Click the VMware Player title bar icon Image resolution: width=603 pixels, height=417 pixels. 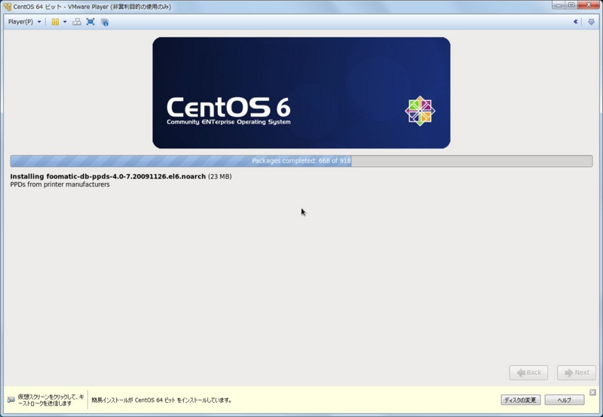8,7
